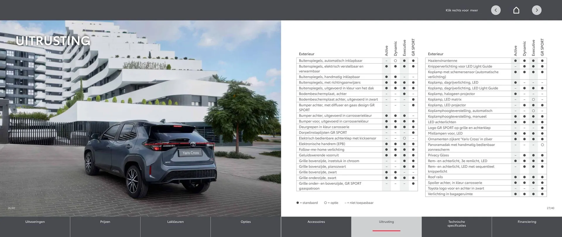Click 'Mistlampen voor, LED' row label
This screenshot has width=562, height=237.
point(445,133)
